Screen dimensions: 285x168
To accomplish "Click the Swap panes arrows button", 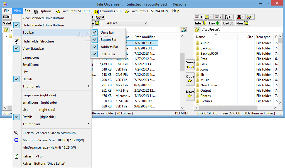I will 190,65.
